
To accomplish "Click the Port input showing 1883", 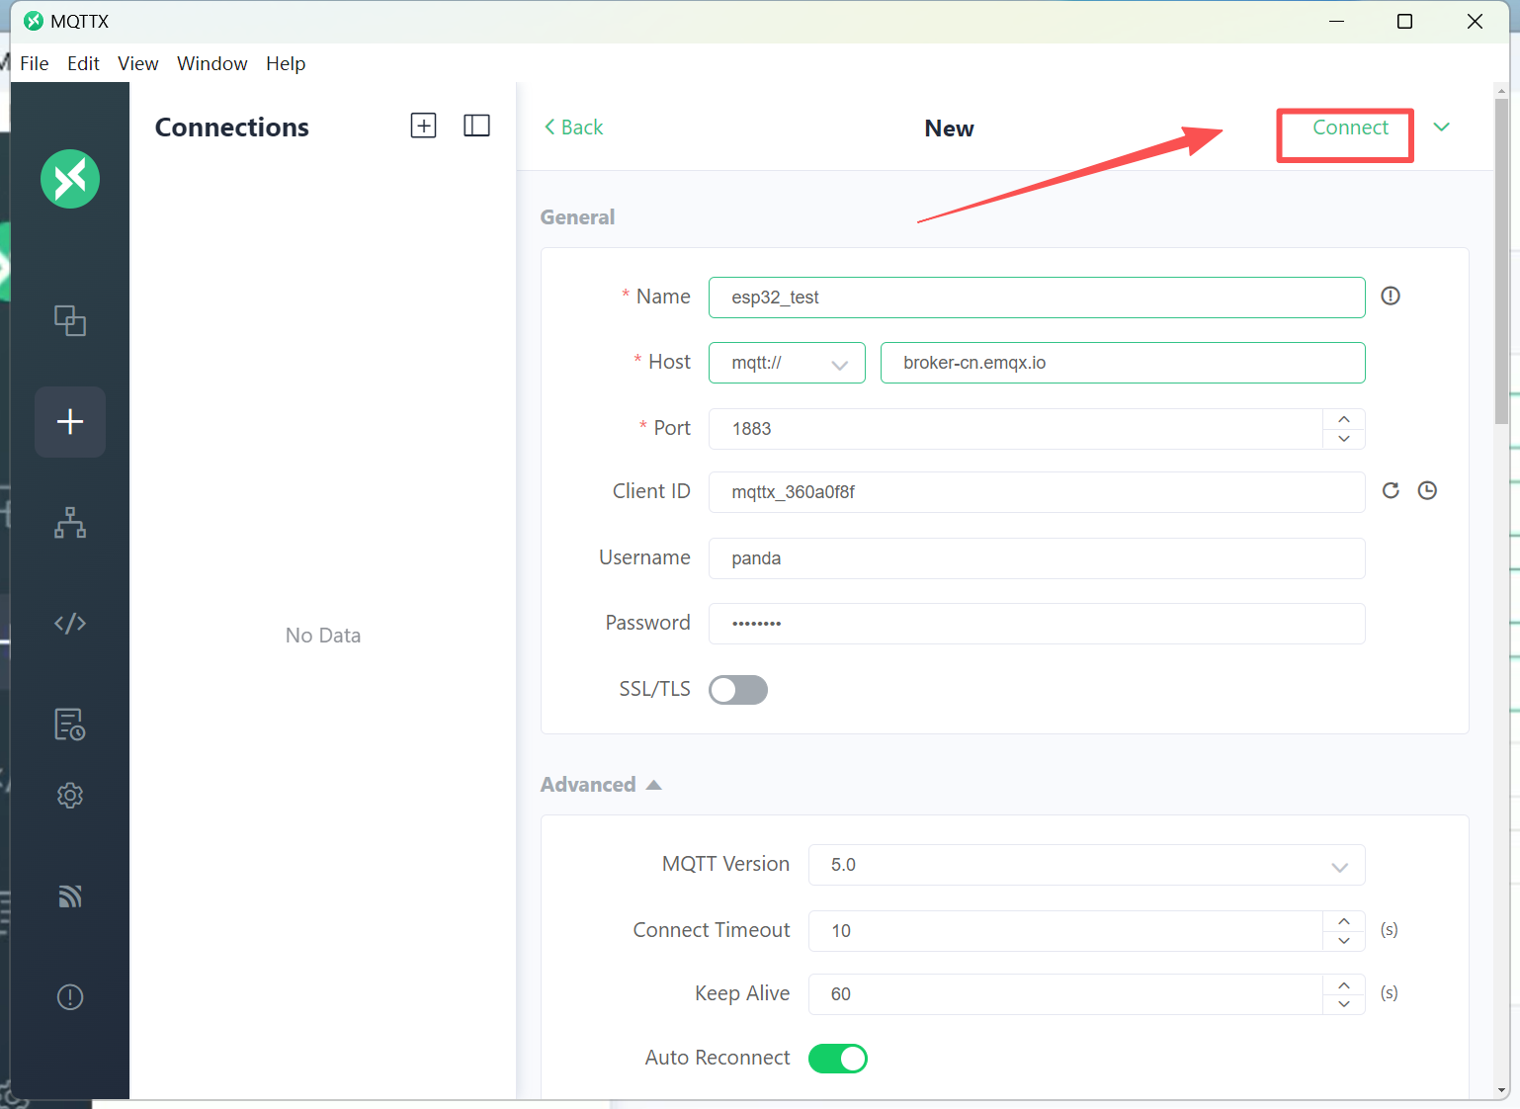I will [1015, 429].
